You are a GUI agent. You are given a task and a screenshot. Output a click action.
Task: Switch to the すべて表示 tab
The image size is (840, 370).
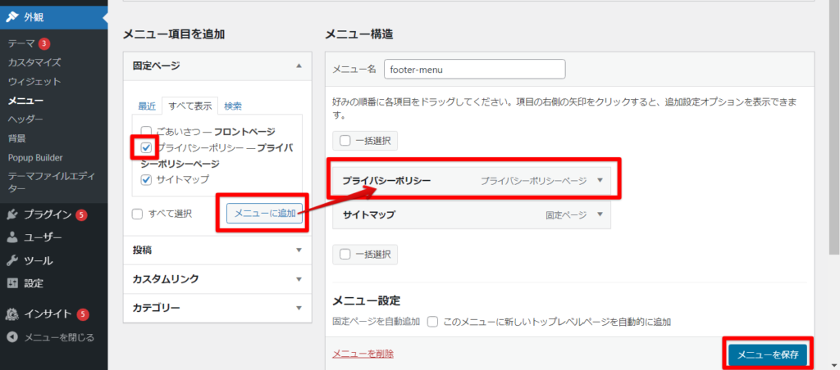pyautogui.click(x=190, y=106)
